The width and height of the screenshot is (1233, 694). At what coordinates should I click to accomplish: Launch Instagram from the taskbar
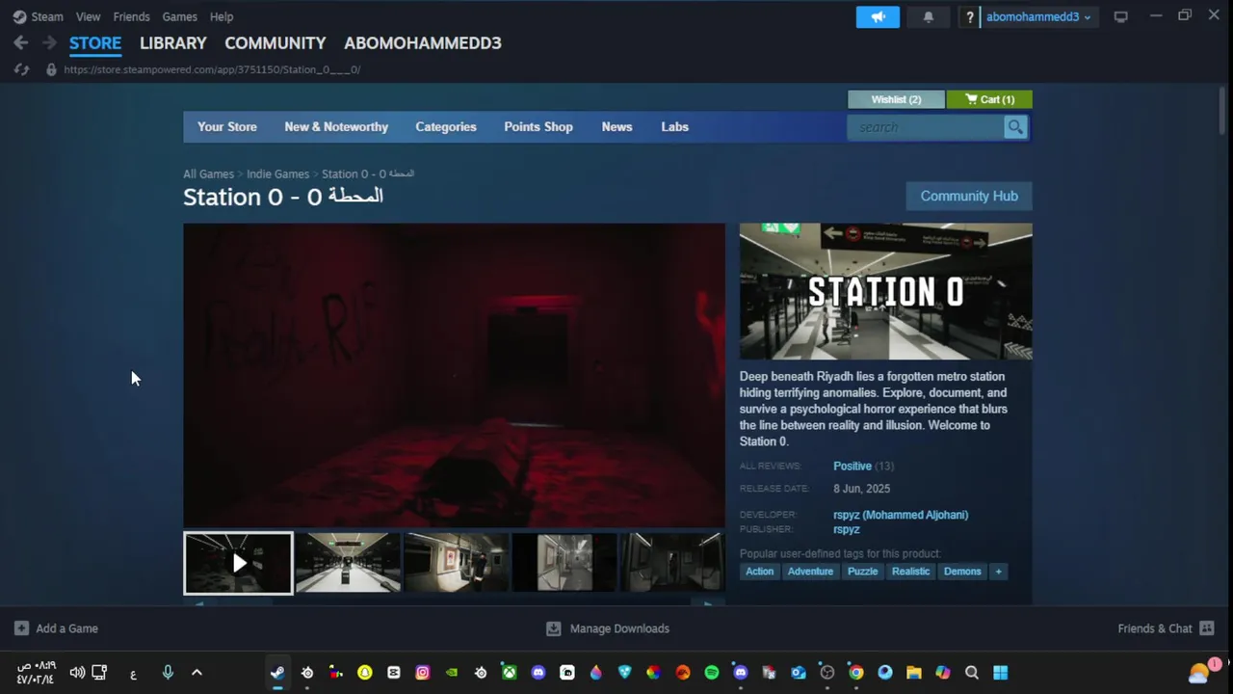tap(423, 673)
